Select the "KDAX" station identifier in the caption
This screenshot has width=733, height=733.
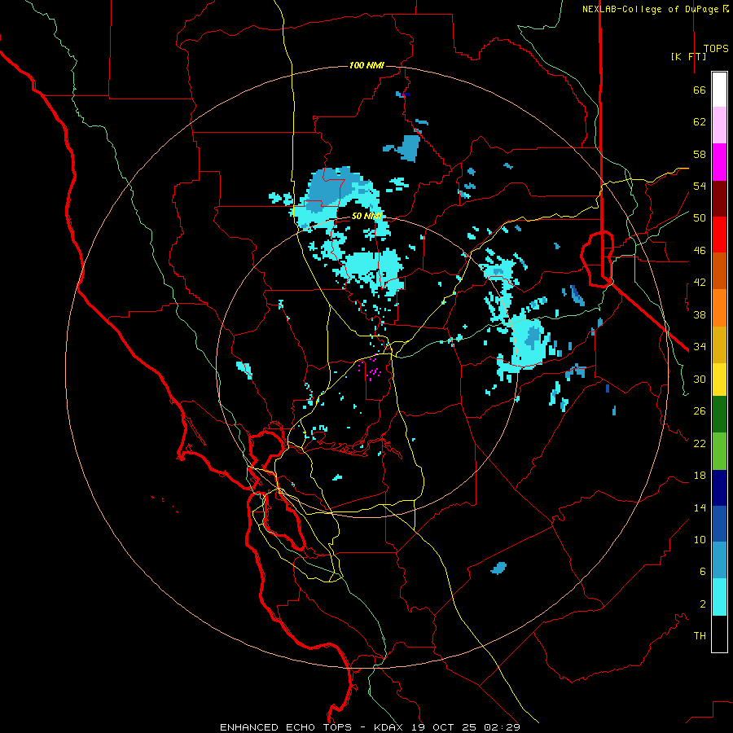click(390, 727)
